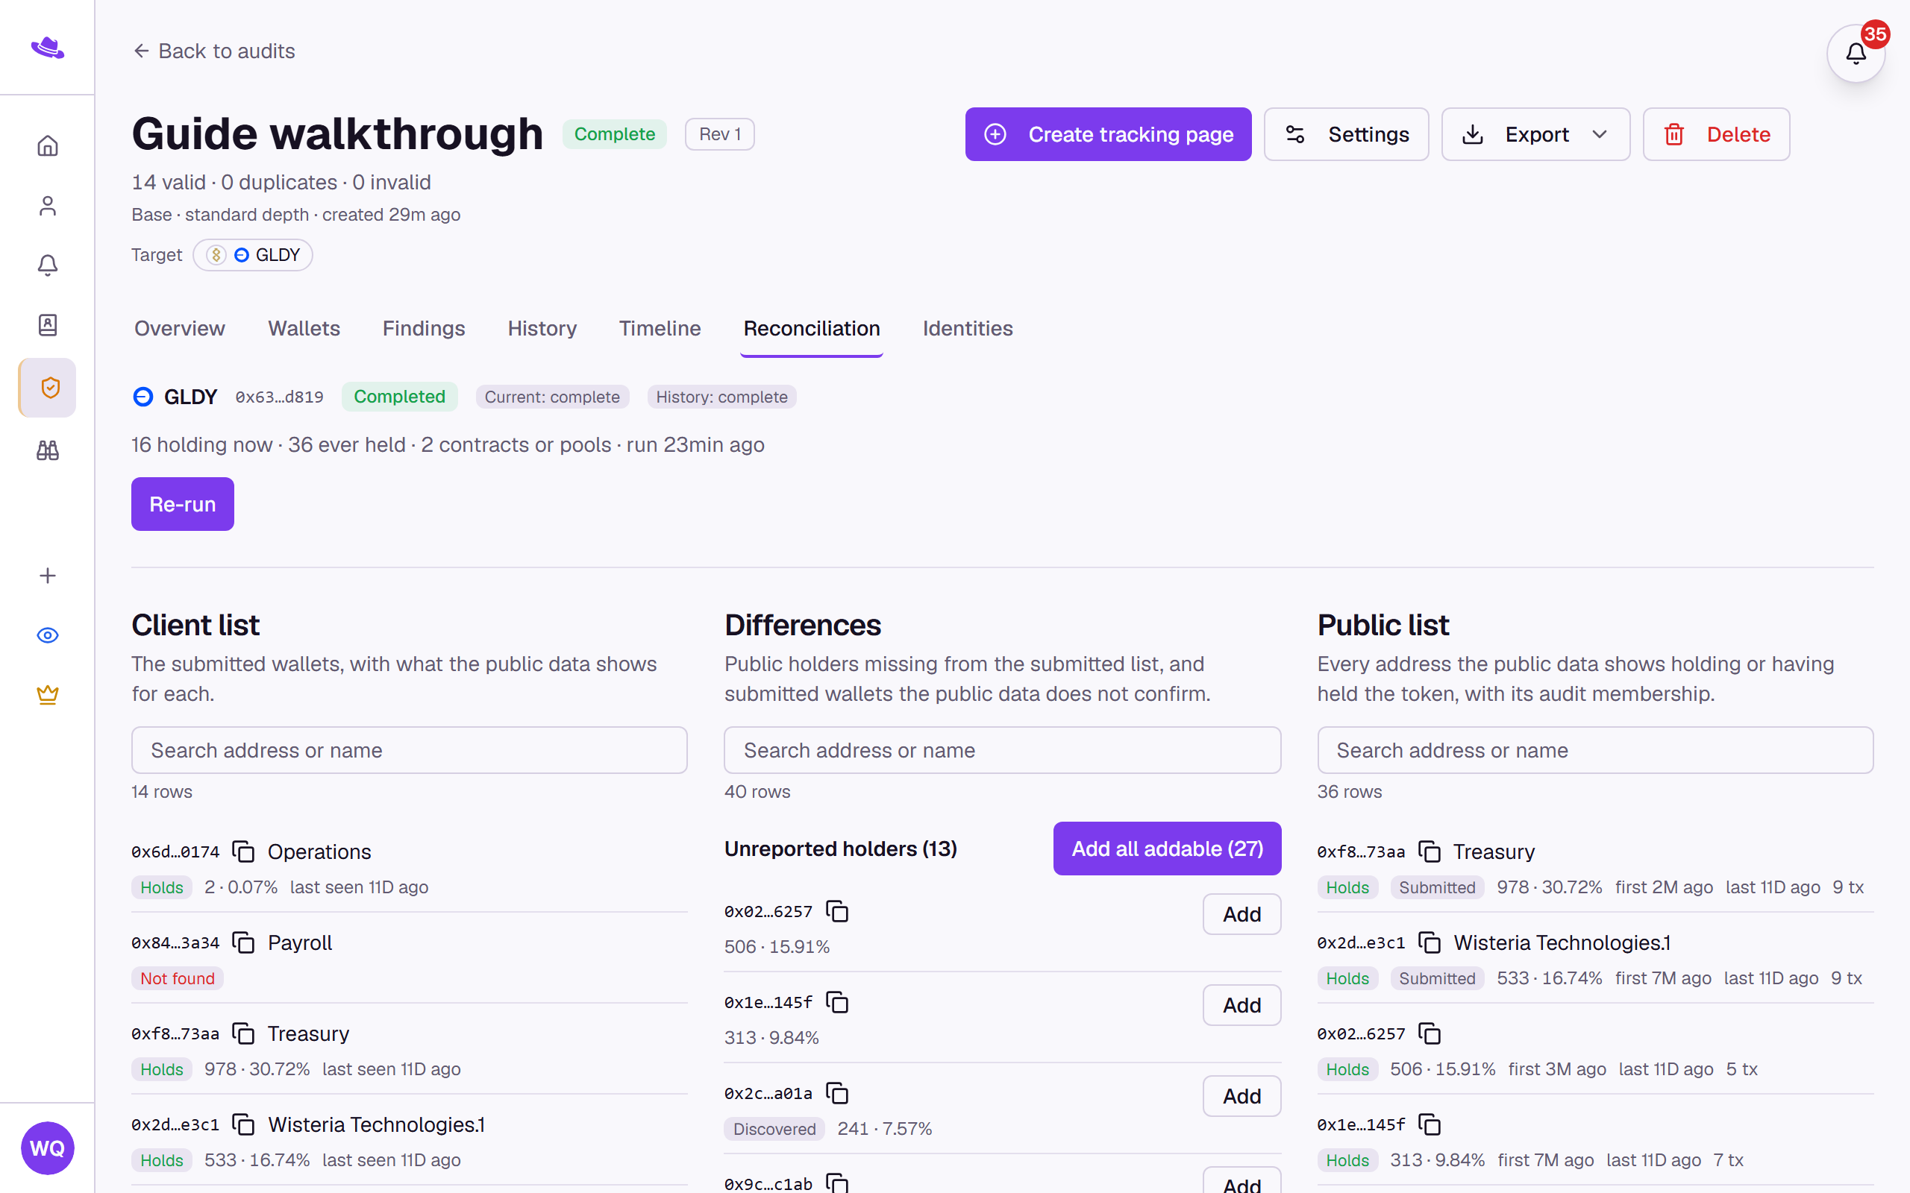
Task: Click the eye icon in sidebar
Action: point(47,635)
